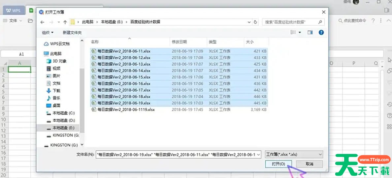The height and width of the screenshot is (178, 392).
Task: Open recent locations dropdown arrow
Action: coord(59,22)
